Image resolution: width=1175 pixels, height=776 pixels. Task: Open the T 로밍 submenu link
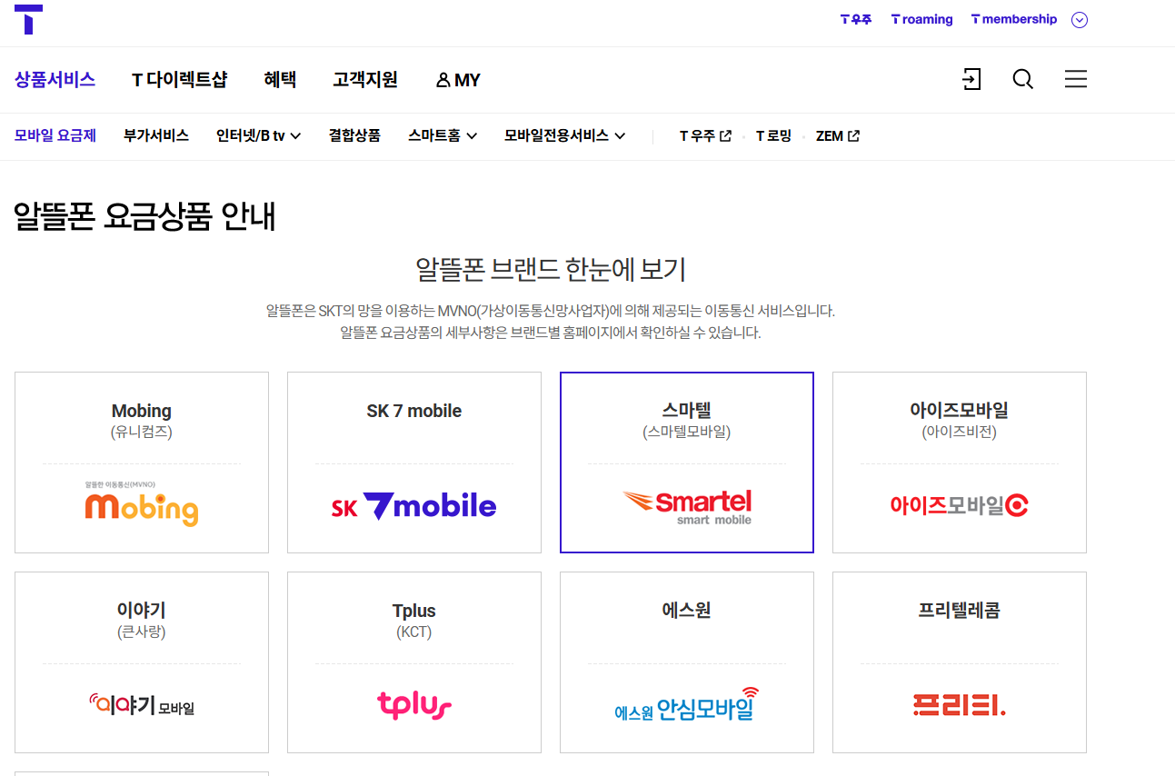pyautogui.click(x=773, y=135)
